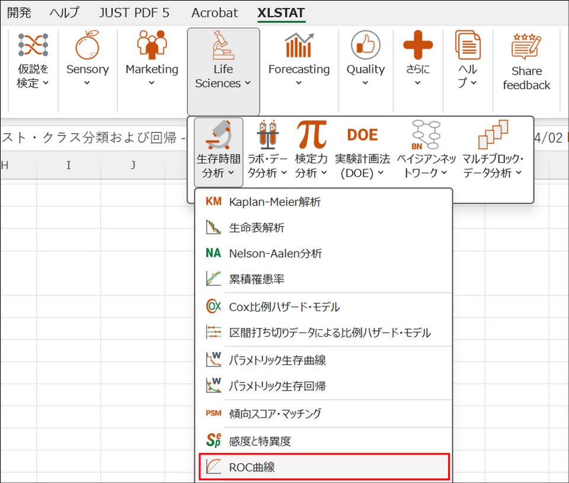Click the Sensory orange icon
Screen dimensions: 569x483
(x=87, y=47)
